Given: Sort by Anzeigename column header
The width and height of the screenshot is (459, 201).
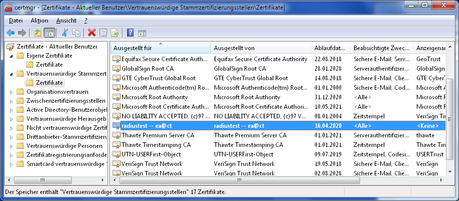Looking at the screenshot, I should [429, 48].
